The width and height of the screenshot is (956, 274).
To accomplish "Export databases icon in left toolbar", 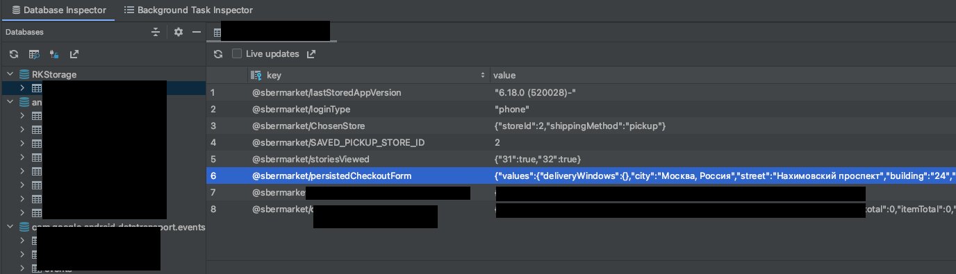I will (74, 54).
